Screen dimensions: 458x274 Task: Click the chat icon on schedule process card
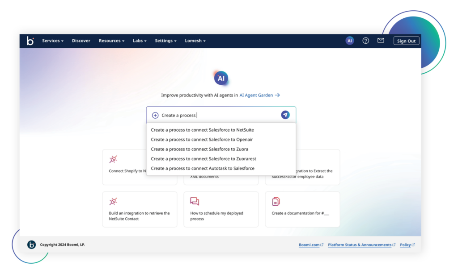click(194, 201)
